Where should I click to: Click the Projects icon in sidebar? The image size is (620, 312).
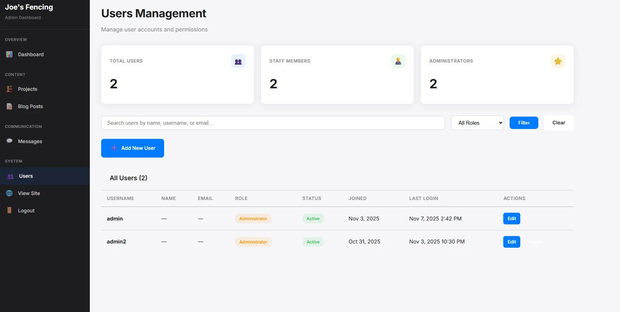(10, 89)
